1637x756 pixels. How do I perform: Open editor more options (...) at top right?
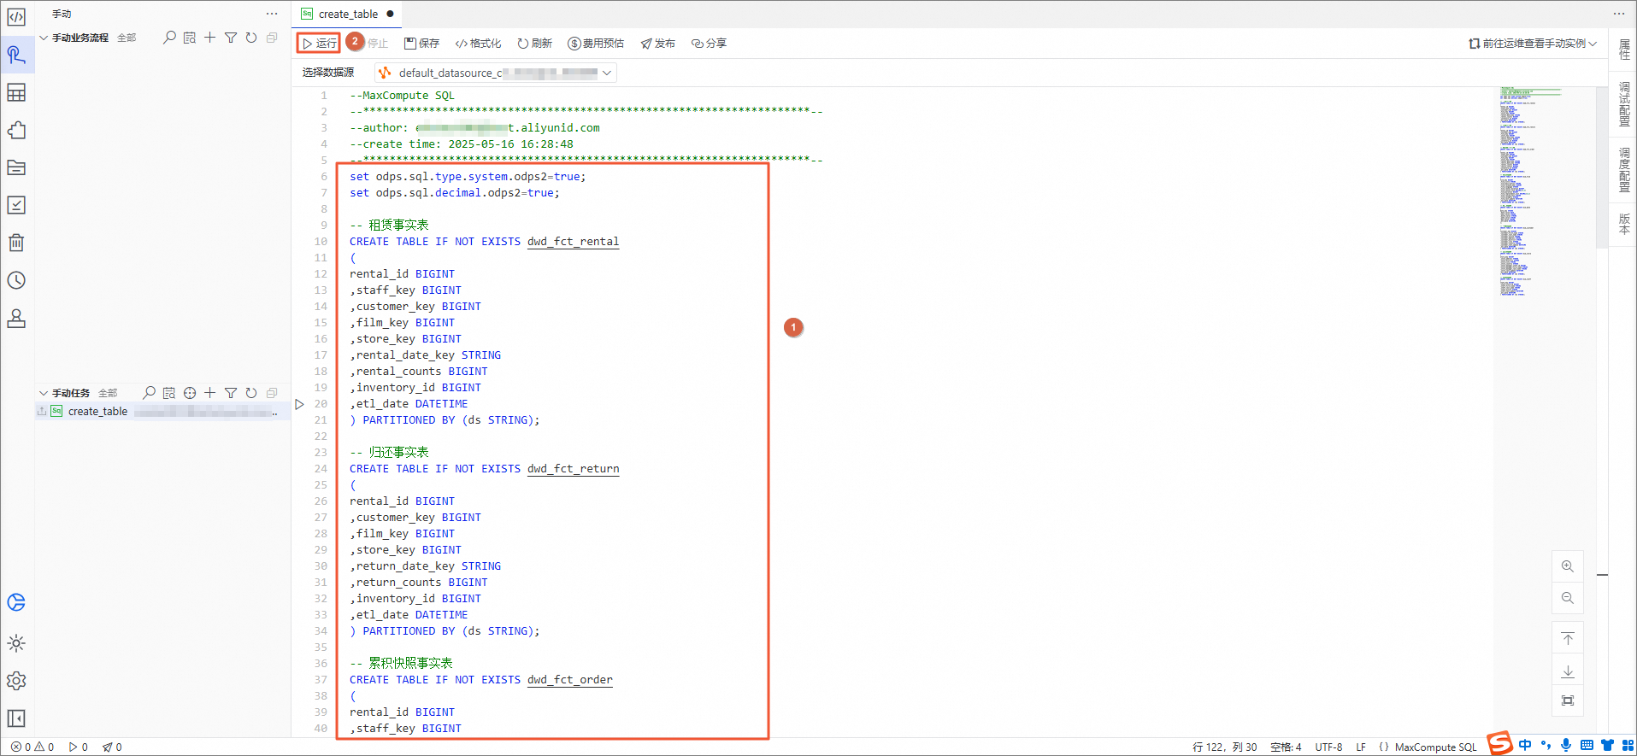click(x=1619, y=14)
